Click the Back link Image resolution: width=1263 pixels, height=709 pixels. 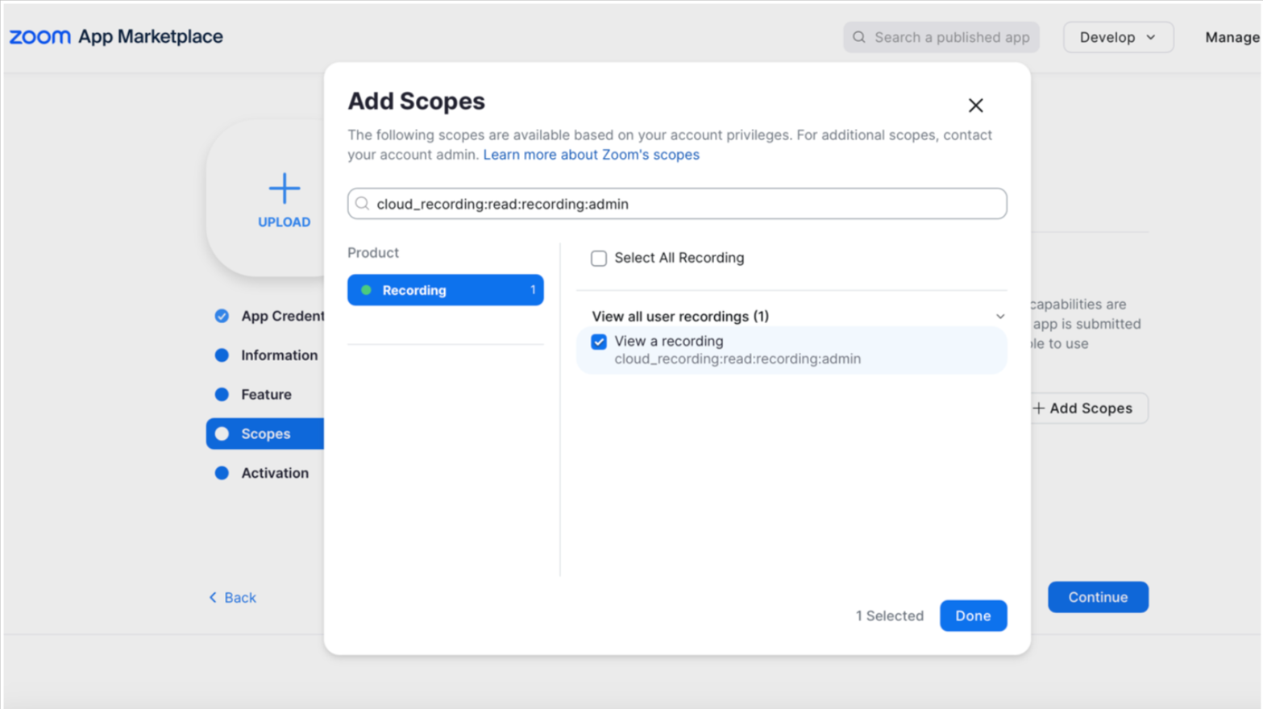pos(240,598)
